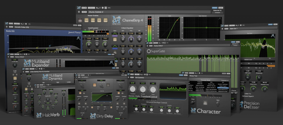Viewport: 283px width, 125px height.
Task: Select FET in Character Model list
Action: tap(223, 82)
